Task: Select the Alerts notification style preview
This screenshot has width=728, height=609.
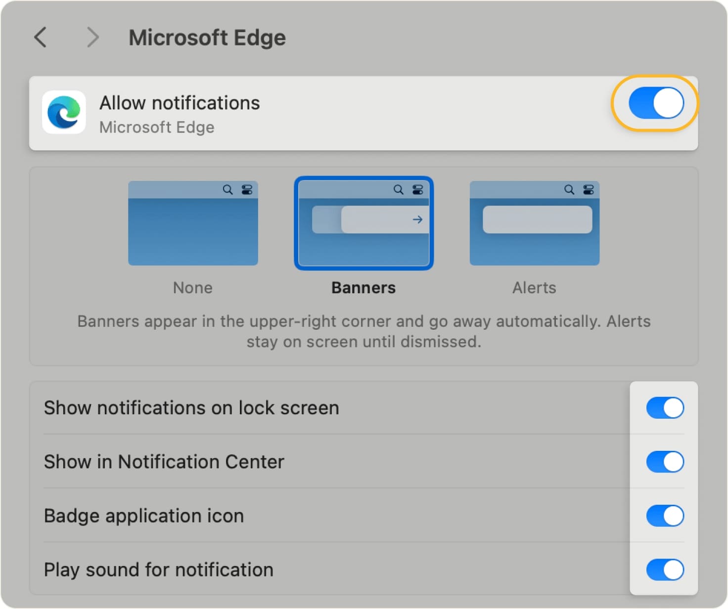Action: tap(534, 223)
